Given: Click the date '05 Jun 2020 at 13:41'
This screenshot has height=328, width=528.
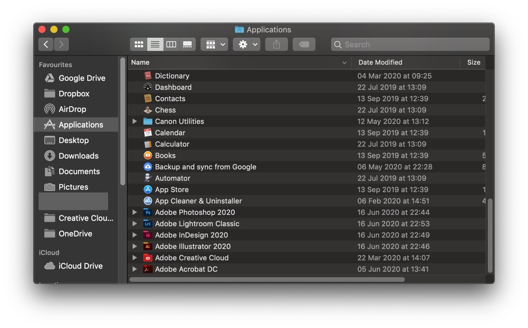Looking at the screenshot, I should pyautogui.click(x=392, y=269).
